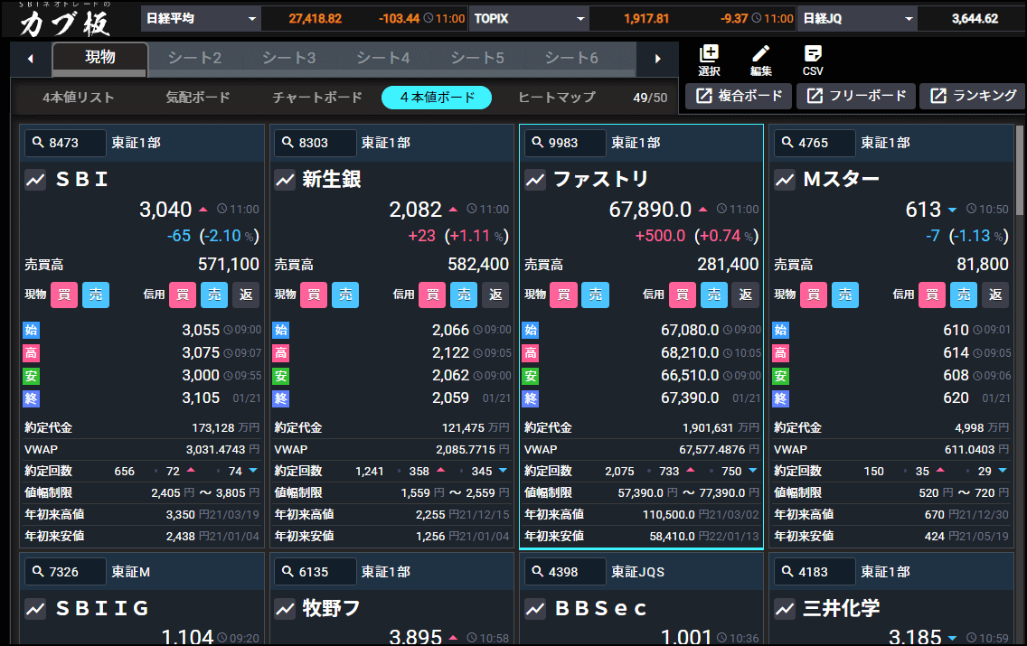
Task: Click the 選択 icon in the toolbar
Action: coord(710,61)
